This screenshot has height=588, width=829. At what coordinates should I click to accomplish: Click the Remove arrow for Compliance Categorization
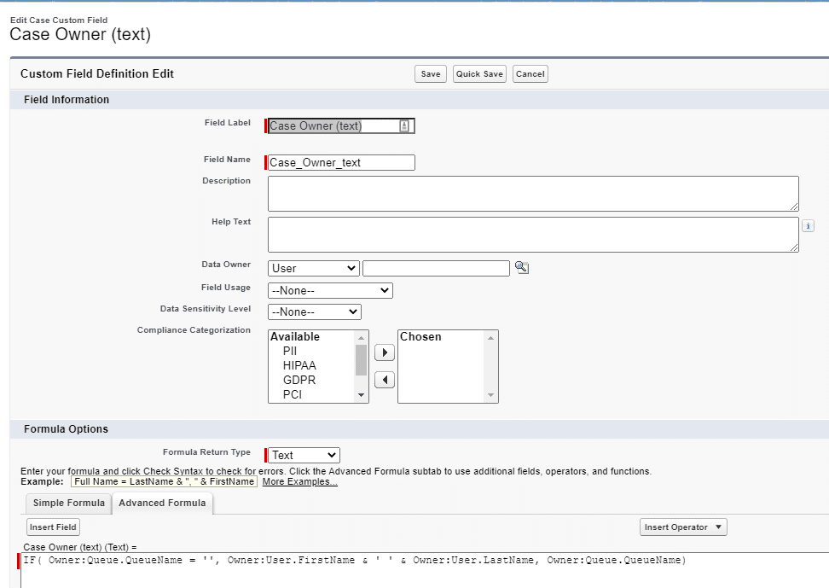tap(385, 380)
